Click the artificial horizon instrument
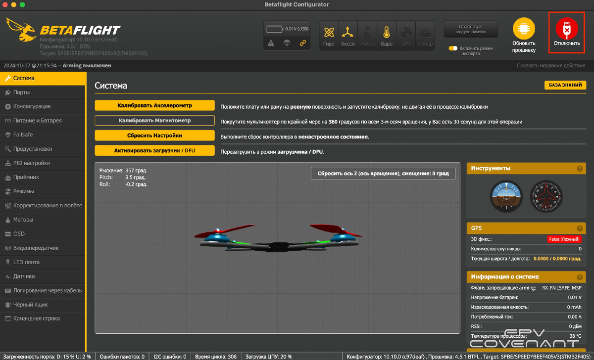The height and width of the screenshot is (360, 594). pyautogui.click(x=506, y=196)
